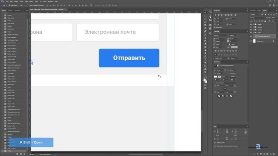Open Paragraph panel options menu
278x156 pixels.
pos(247,11)
